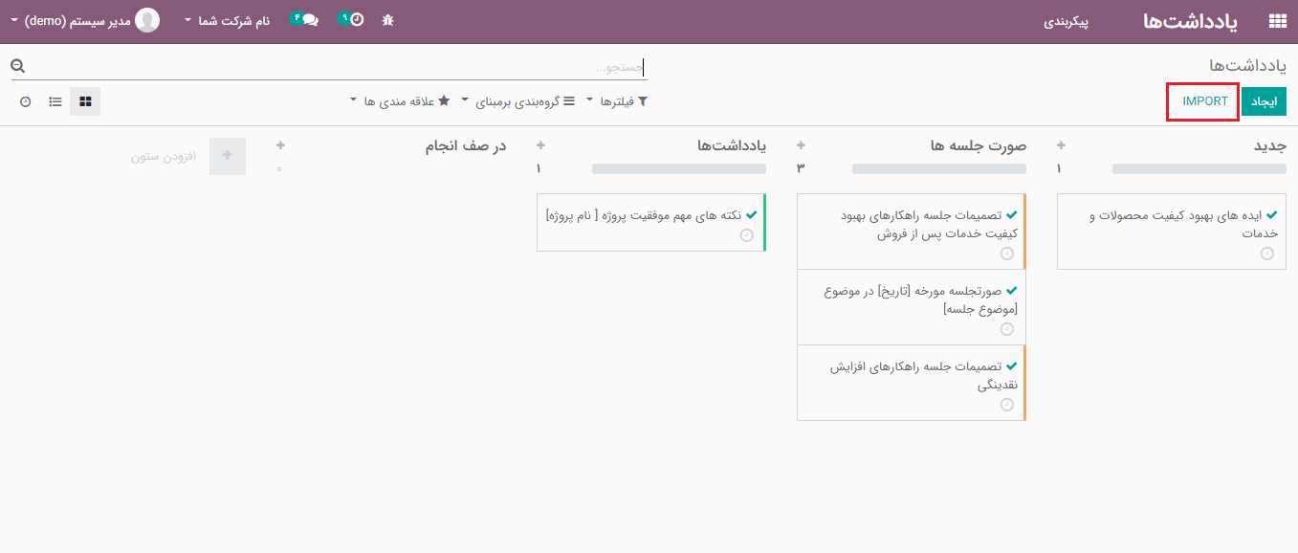Add a note in the جدید column with plus
The height and width of the screenshot is (553, 1298).
tap(1061, 145)
